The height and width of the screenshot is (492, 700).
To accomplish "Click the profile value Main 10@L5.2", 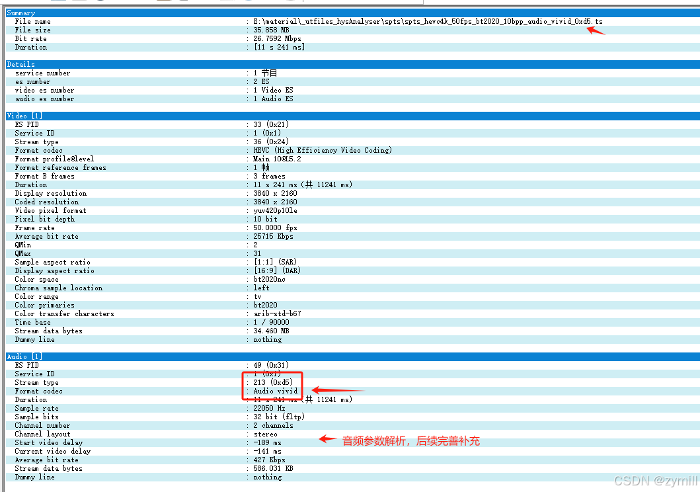I will pyautogui.click(x=277, y=159).
